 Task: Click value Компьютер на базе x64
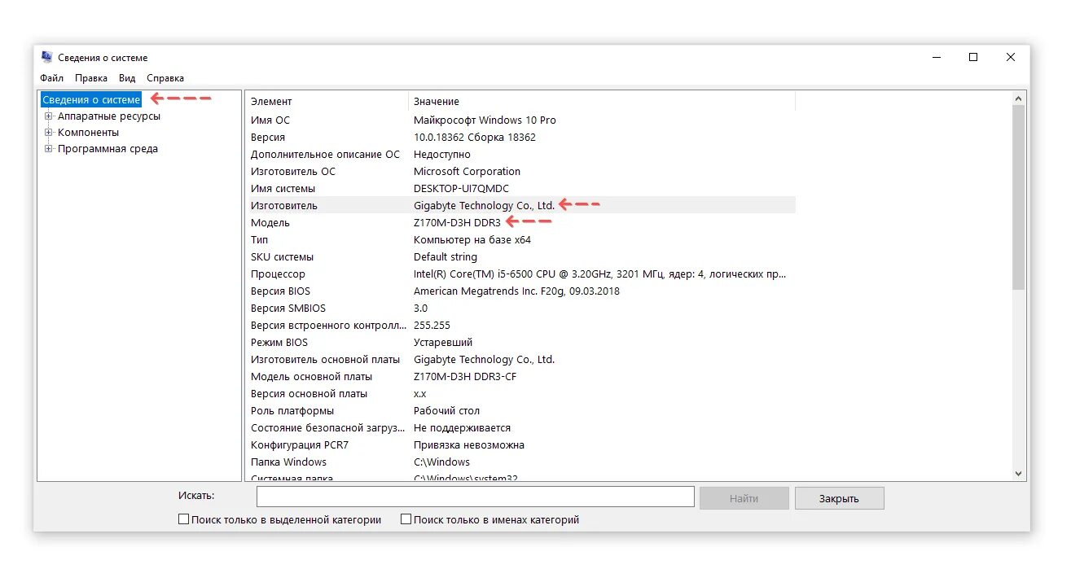point(472,240)
